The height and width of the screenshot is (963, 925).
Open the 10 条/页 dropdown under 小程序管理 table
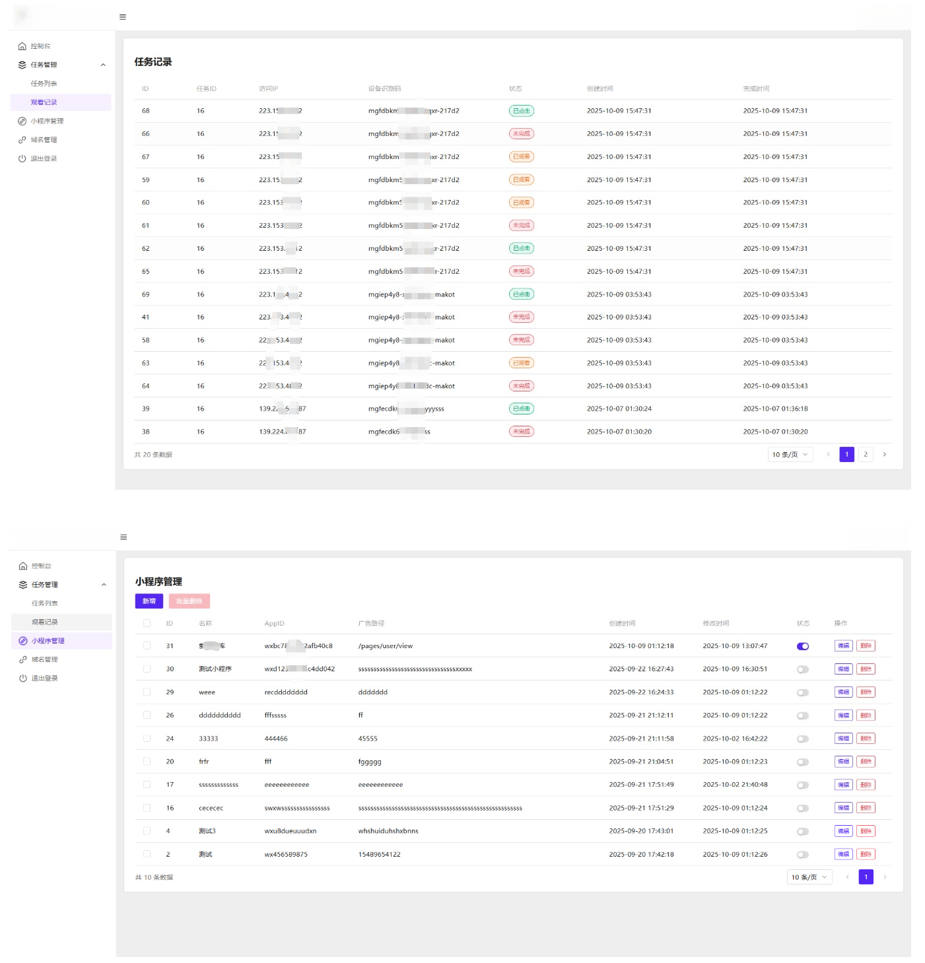(x=809, y=877)
